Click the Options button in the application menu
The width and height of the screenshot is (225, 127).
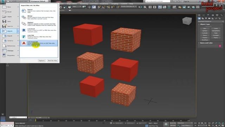tap(41, 61)
